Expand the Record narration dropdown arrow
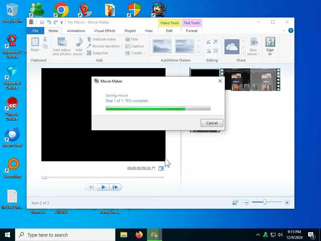This screenshot has width=321, height=241. tap(122, 46)
